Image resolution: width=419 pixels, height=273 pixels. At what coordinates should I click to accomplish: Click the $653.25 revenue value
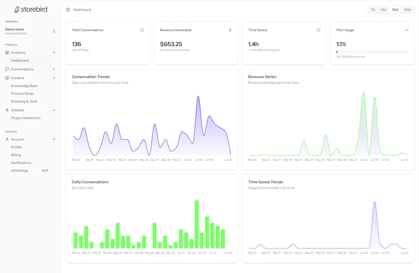pyautogui.click(x=171, y=44)
